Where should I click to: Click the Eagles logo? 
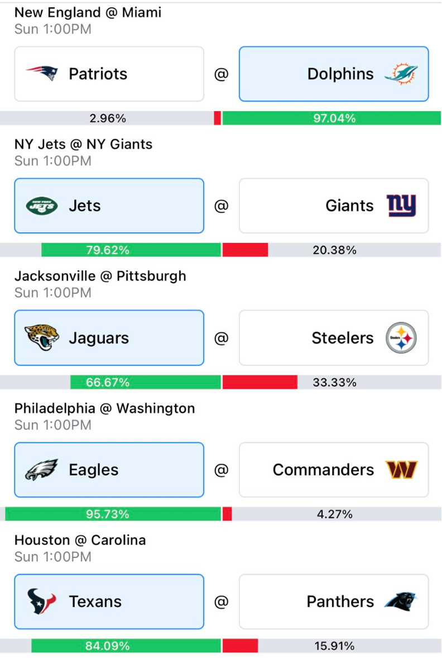41,470
